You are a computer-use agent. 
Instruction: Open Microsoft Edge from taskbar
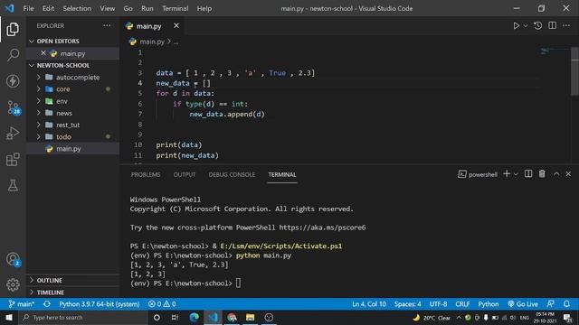(x=195, y=317)
